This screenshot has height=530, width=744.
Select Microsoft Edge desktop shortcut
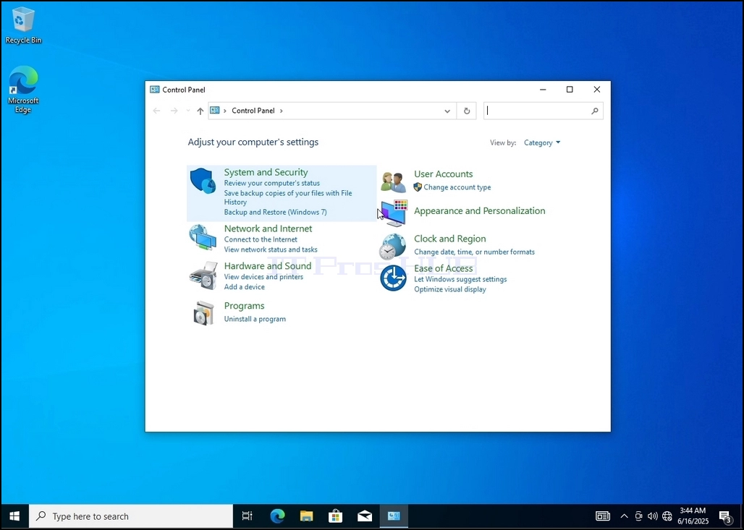pyautogui.click(x=22, y=90)
